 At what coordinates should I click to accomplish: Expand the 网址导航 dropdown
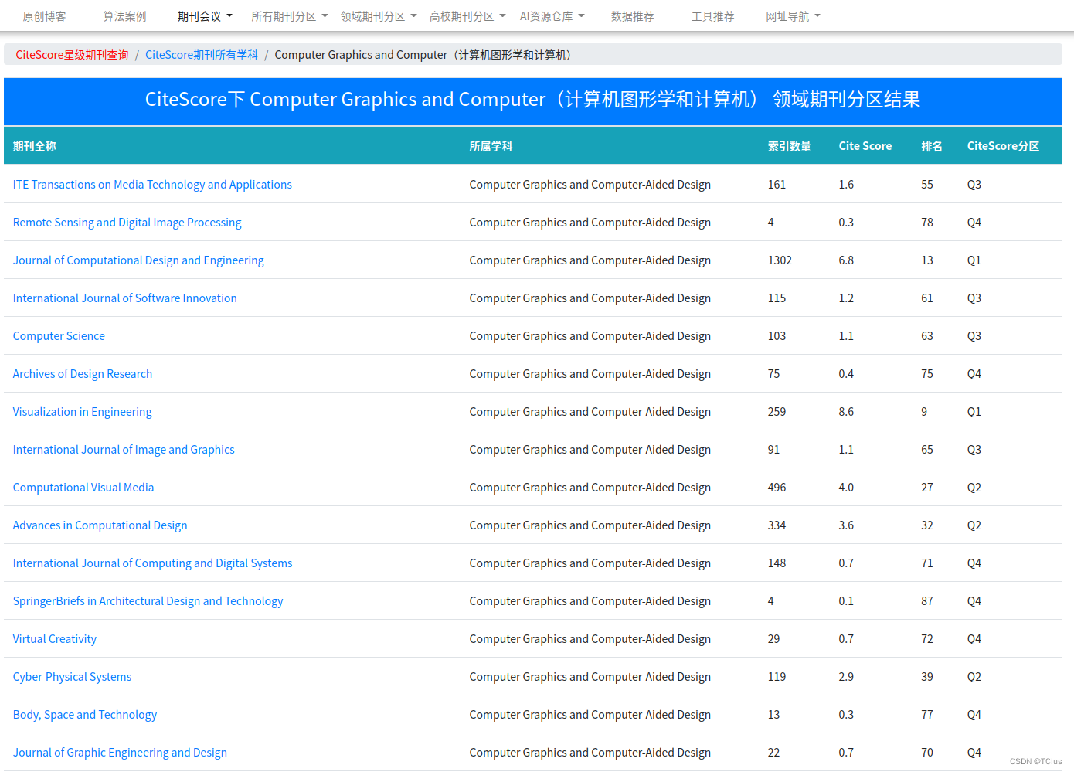[x=793, y=16]
